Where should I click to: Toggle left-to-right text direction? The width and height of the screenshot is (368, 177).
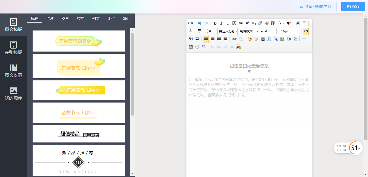305,31
